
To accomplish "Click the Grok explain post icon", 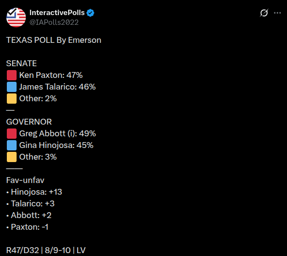I will [264, 13].
